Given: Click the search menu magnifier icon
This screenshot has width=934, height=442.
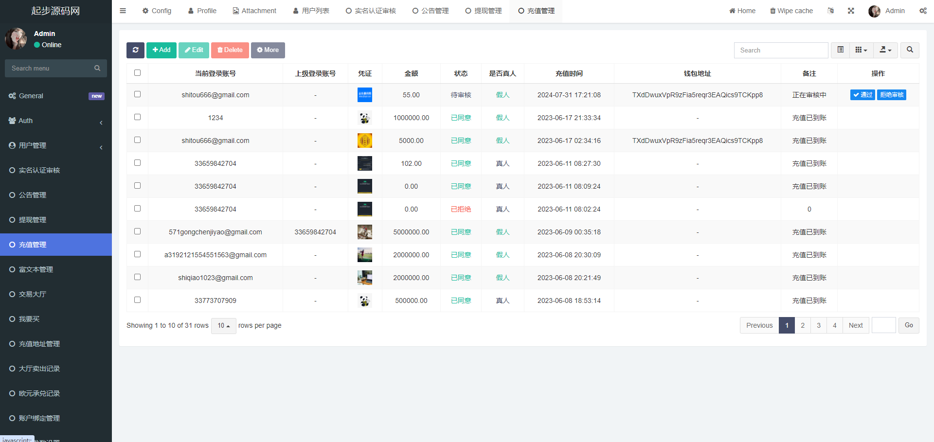Looking at the screenshot, I should coord(97,68).
